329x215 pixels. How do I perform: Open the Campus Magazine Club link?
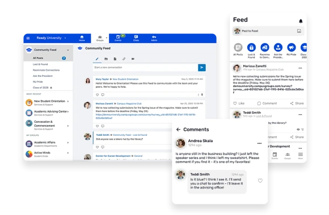pos(129,104)
